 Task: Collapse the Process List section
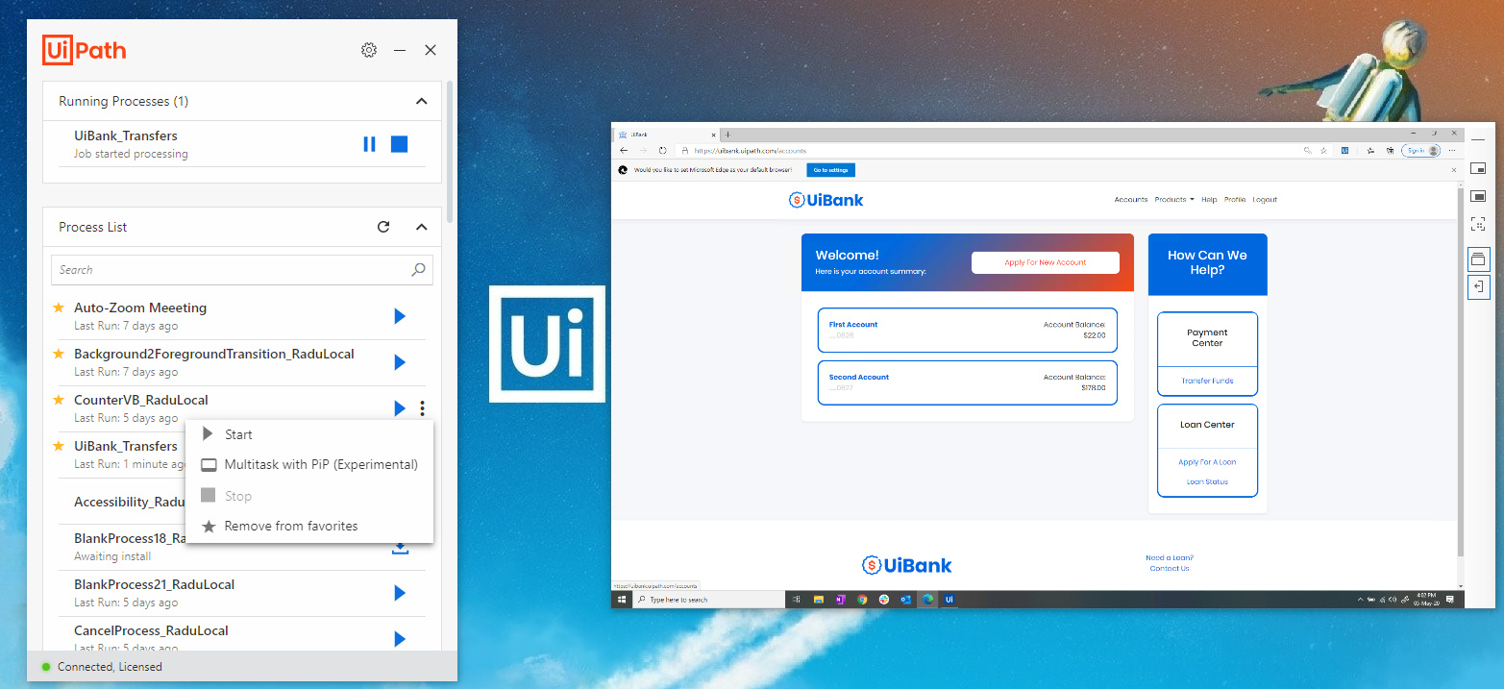pos(421,227)
